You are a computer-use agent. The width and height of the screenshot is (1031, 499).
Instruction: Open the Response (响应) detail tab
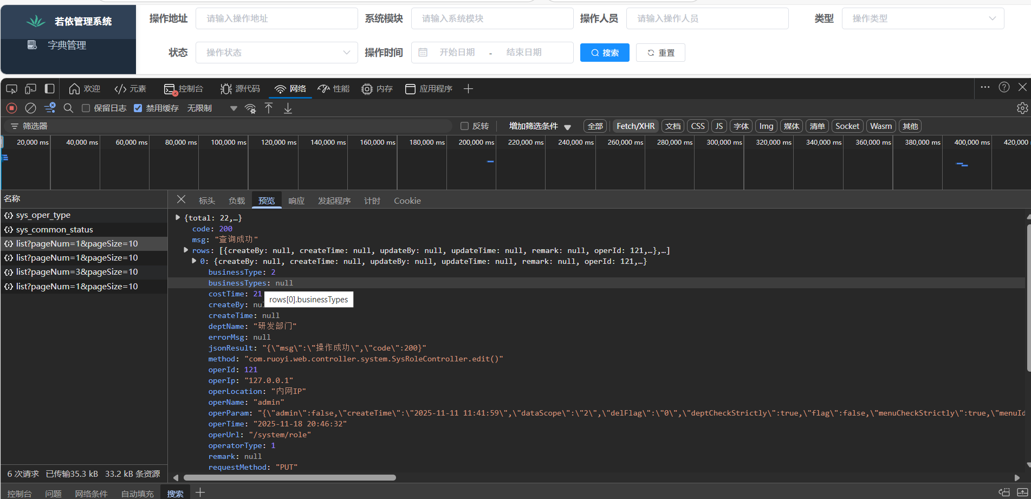coord(296,200)
